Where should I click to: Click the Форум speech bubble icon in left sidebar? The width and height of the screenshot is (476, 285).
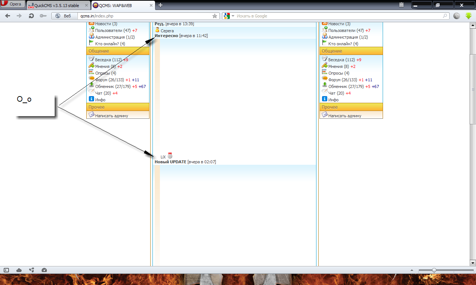tap(91, 79)
